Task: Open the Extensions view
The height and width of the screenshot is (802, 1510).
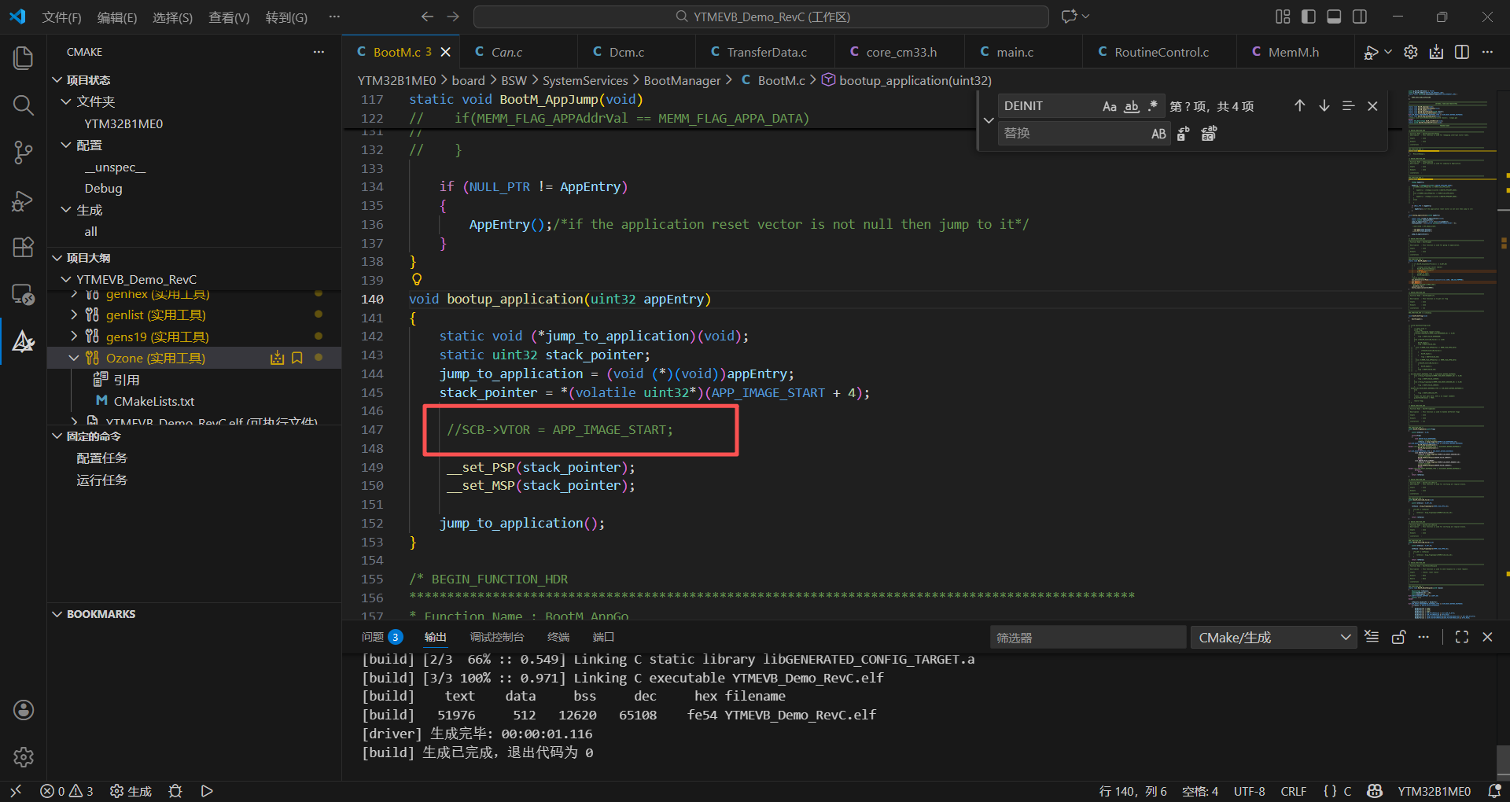Action: [x=24, y=248]
